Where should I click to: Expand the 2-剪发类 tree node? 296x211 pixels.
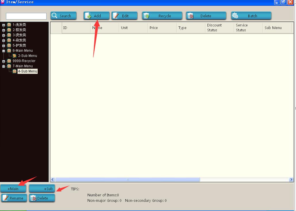[3, 30]
